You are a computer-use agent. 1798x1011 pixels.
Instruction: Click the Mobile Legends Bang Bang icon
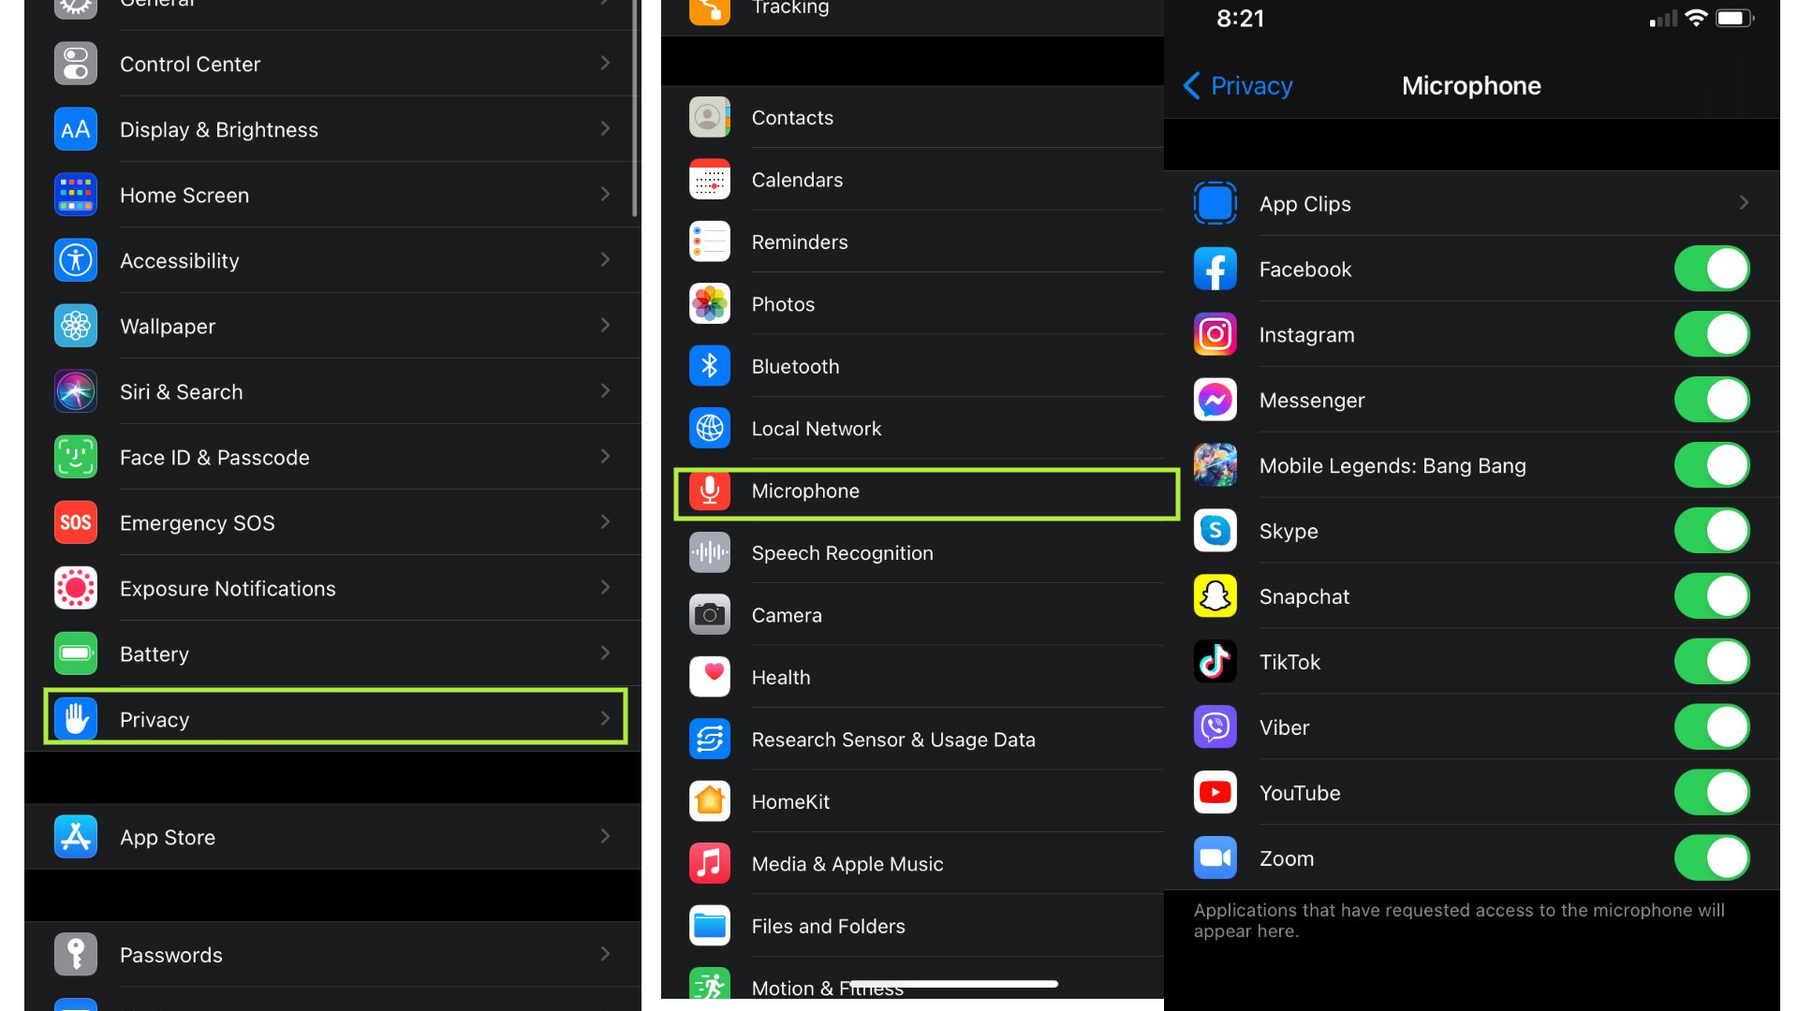point(1216,465)
